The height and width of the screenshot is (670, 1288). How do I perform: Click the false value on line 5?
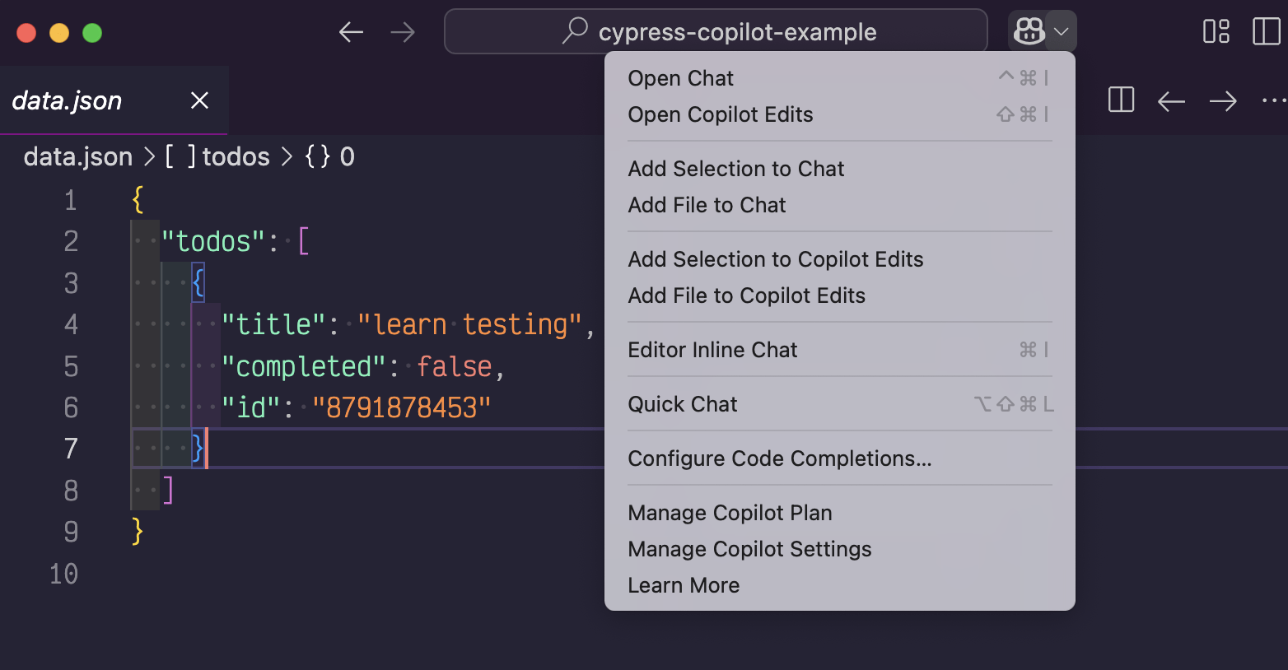tap(454, 366)
